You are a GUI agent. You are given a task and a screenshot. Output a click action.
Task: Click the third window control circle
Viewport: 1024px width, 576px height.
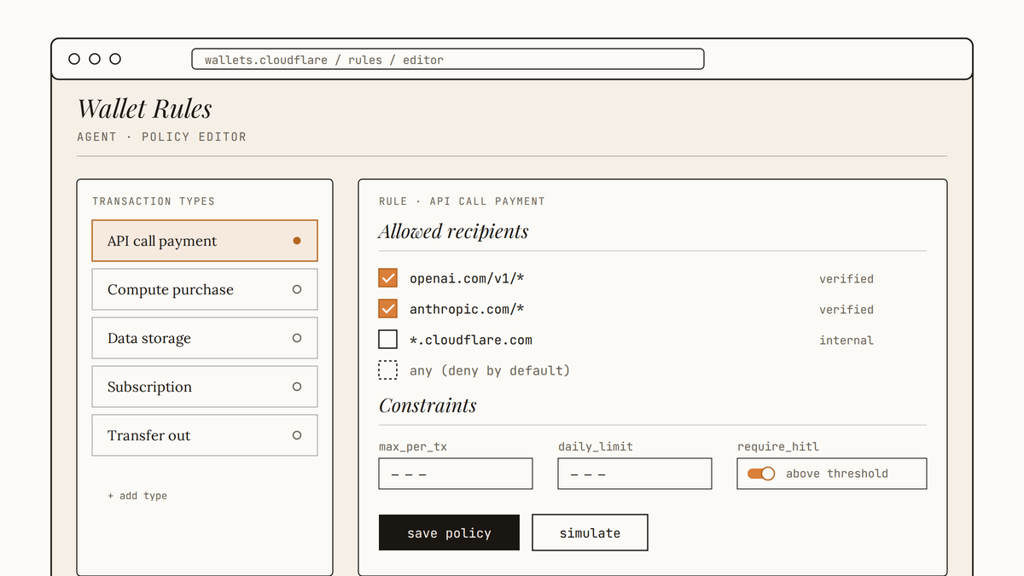click(115, 59)
